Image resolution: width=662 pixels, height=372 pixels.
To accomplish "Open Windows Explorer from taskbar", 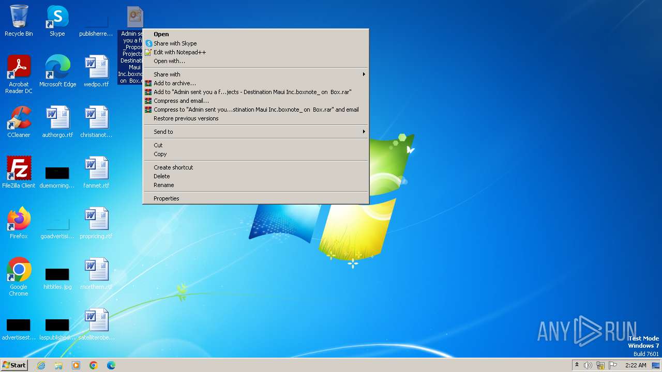I will [58, 365].
